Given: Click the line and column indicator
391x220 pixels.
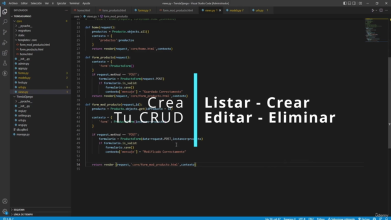Looking at the screenshot, I should pyautogui.click(x=272, y=219).
